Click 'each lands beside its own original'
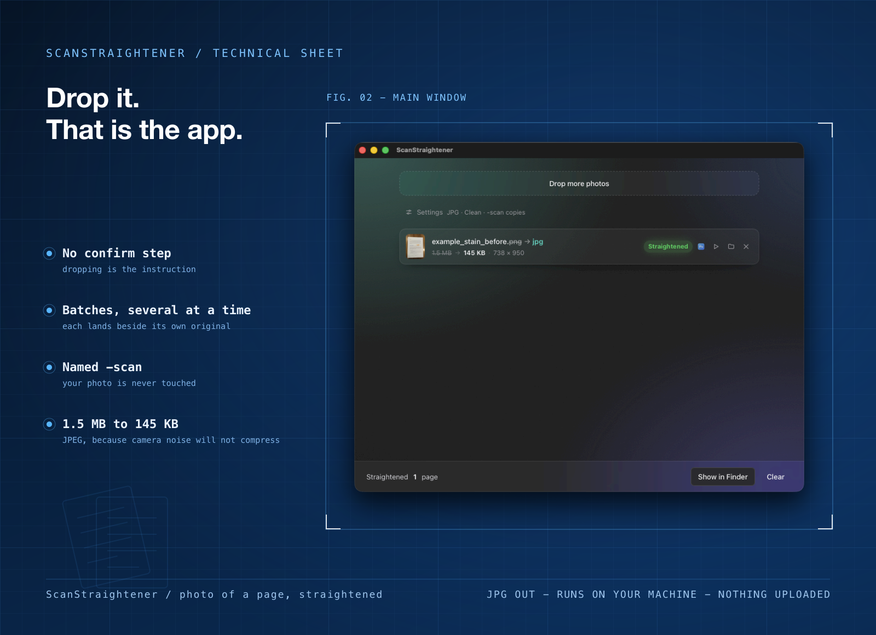 point(146,326)
